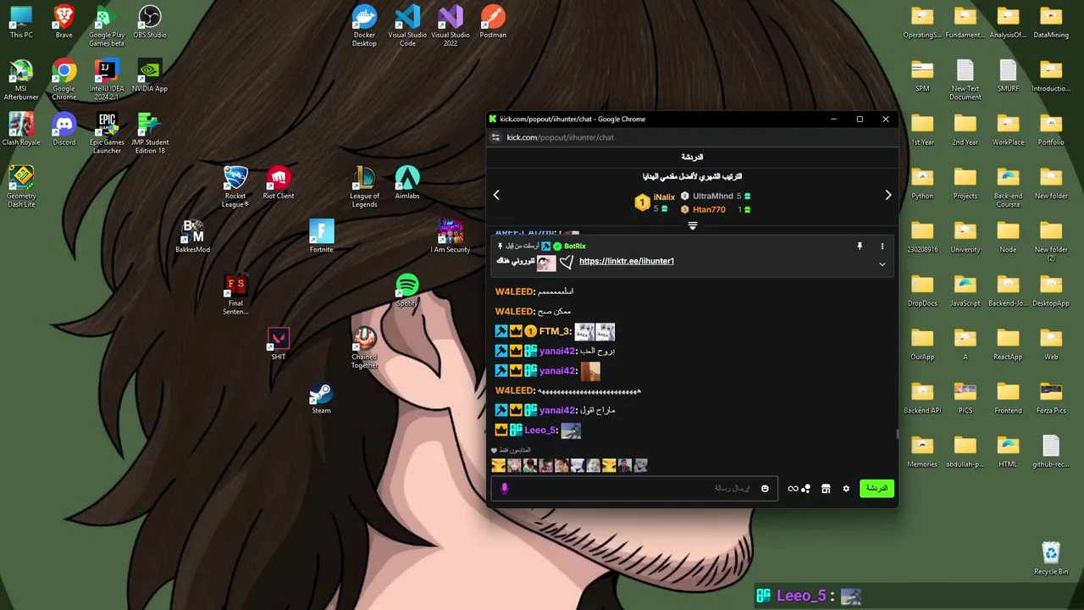Select the first emote in the quick emote row
This screenshot has width=1084, height=610.
tap(498, 465)
